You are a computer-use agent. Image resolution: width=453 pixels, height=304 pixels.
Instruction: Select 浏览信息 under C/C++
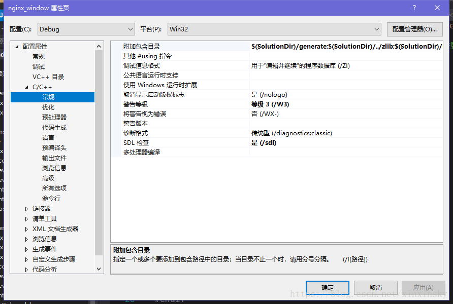[54, 168]
